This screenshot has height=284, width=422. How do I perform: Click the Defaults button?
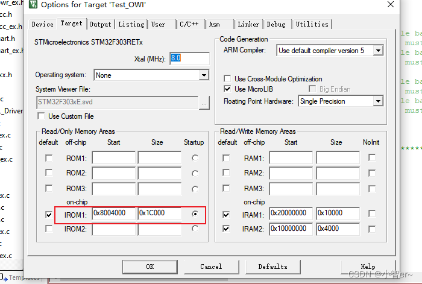(273, 267)
